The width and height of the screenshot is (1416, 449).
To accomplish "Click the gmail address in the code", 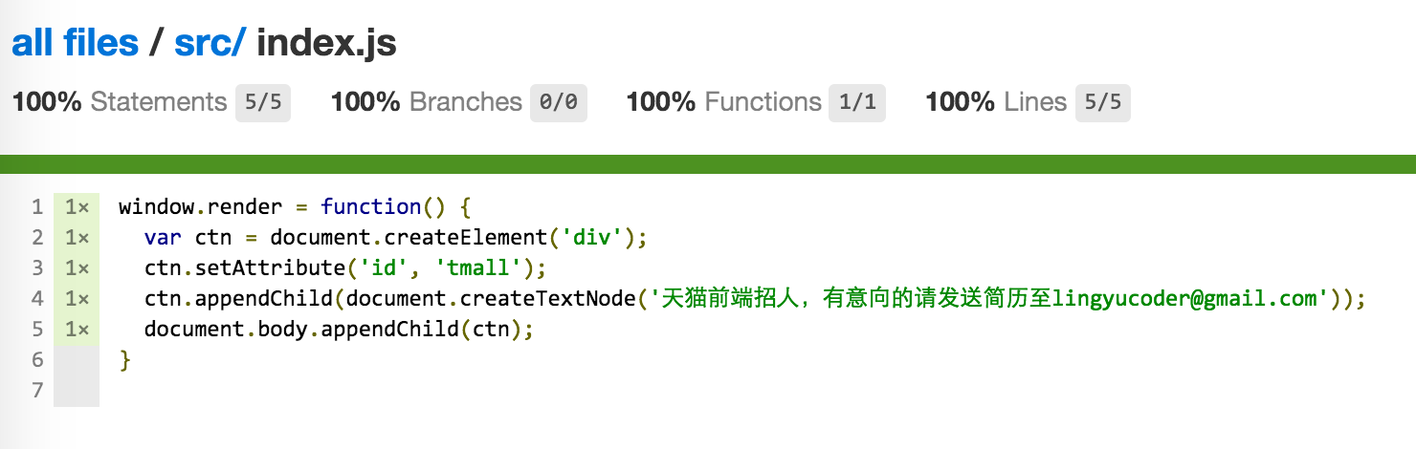I will (1185, 299).
